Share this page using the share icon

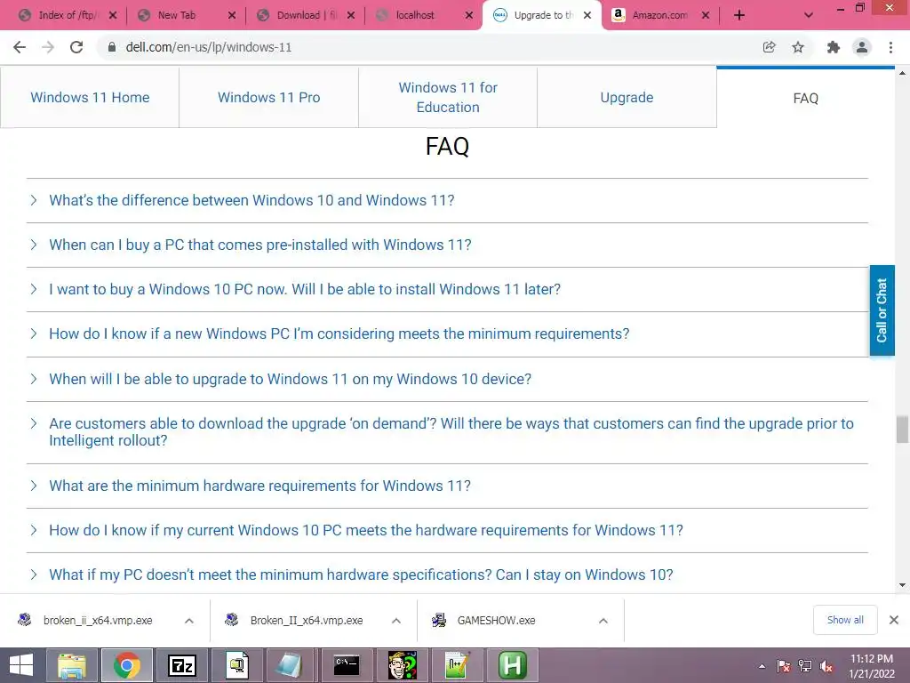(x=769, y=47)
